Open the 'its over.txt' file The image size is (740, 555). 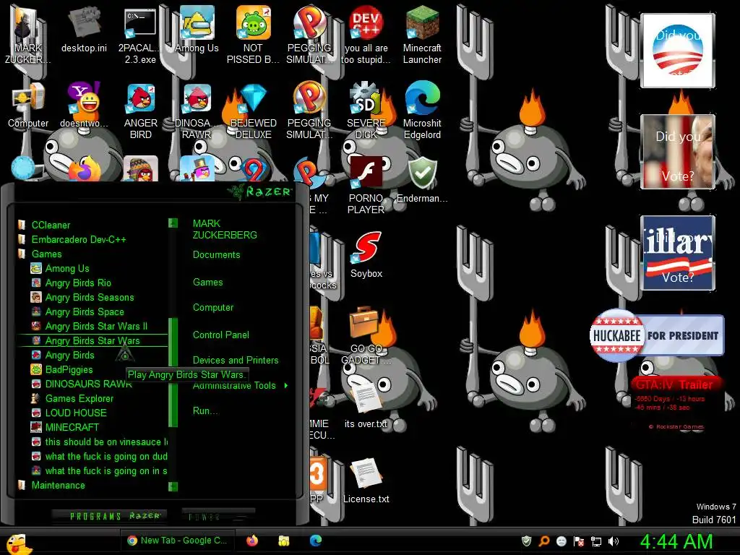[366, 405]
